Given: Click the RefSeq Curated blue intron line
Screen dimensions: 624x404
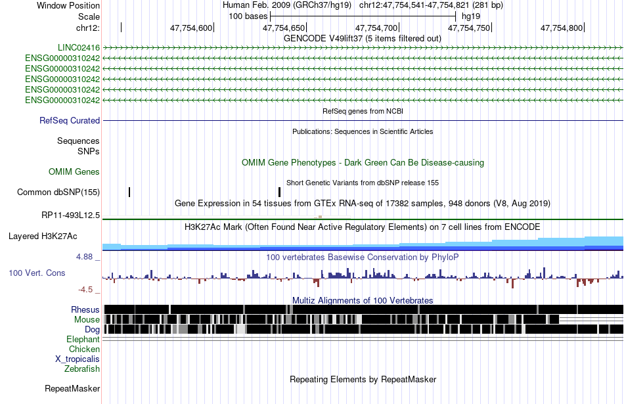Looking at the screenshot, I should (x=363, y=121).
